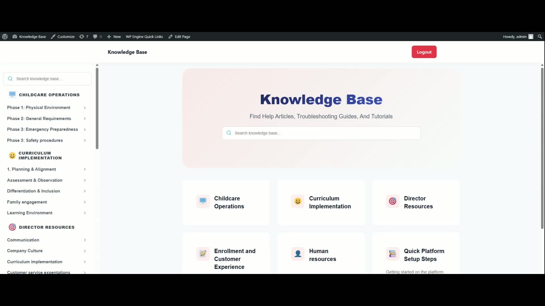
Task: Click the Human resources person icon
Action: [298, 254]
